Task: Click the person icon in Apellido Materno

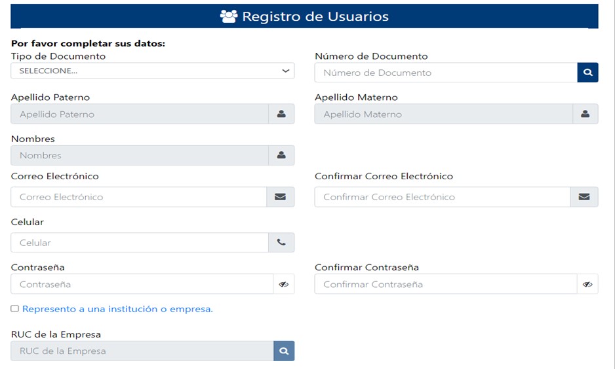Action: (585, 114)
